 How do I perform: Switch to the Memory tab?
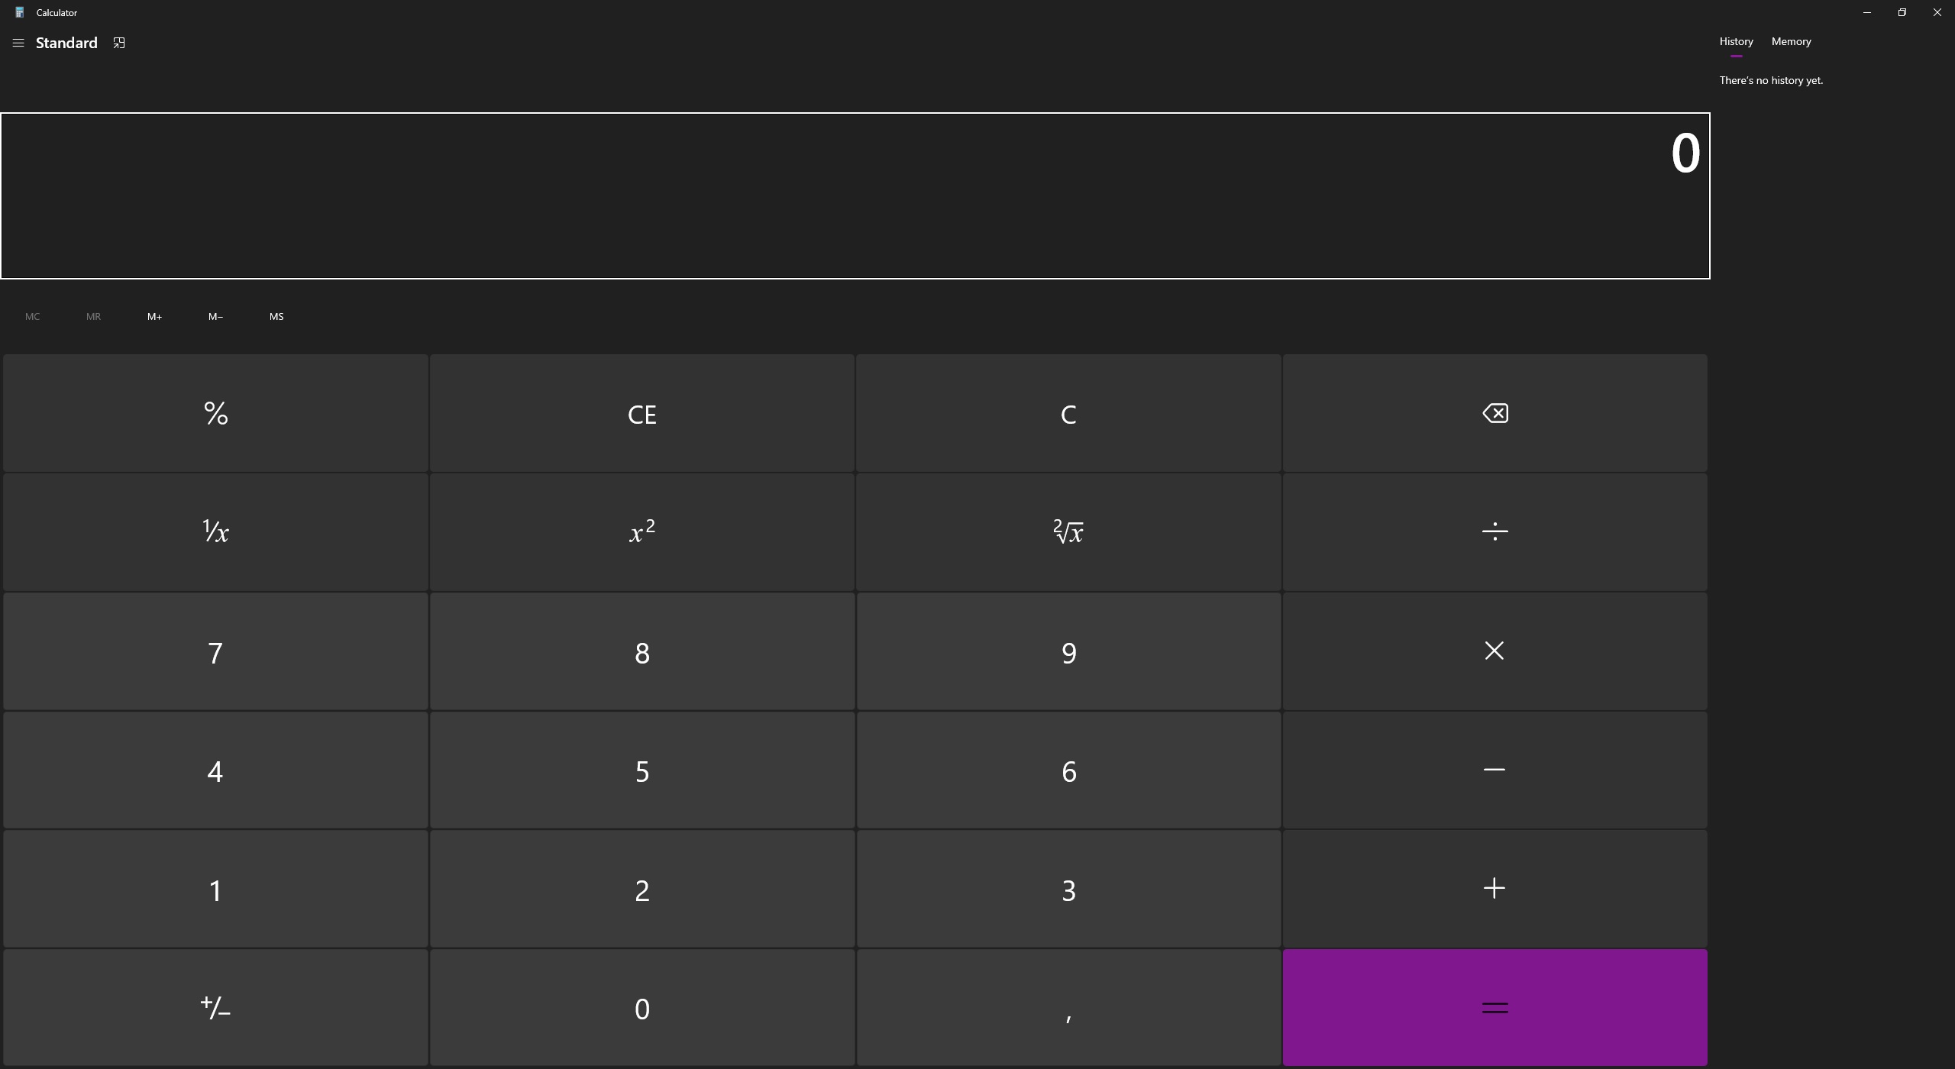1791,41
